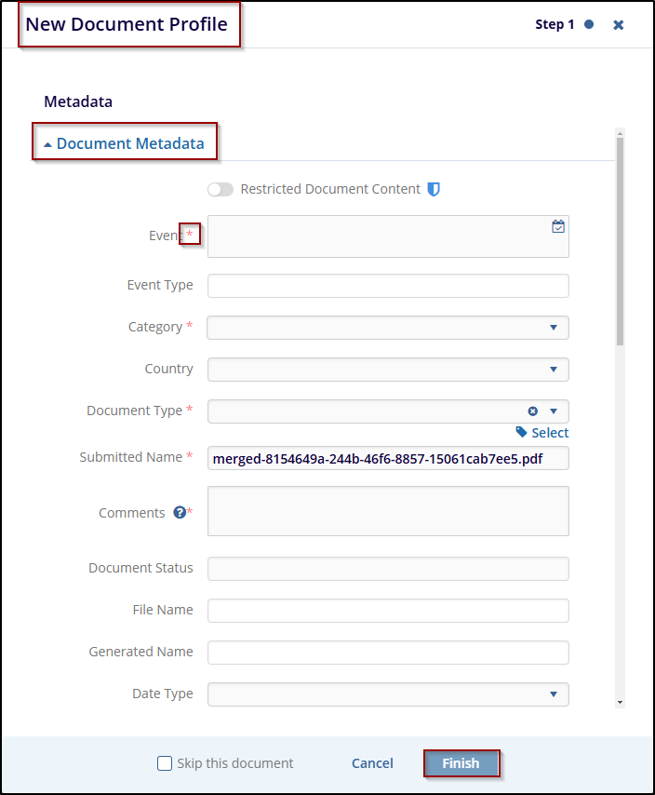Close the New Document Profile dialog
Image resolution: width=655 pixels, height=795 pixels.
(618, 25)
